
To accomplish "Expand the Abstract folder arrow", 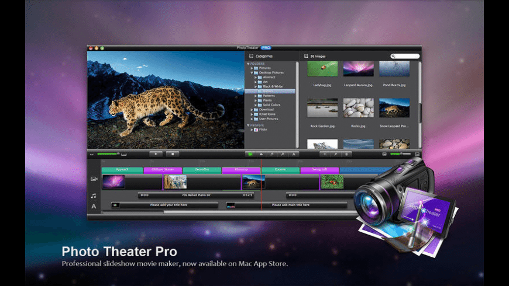I will (x=256, y=78).
